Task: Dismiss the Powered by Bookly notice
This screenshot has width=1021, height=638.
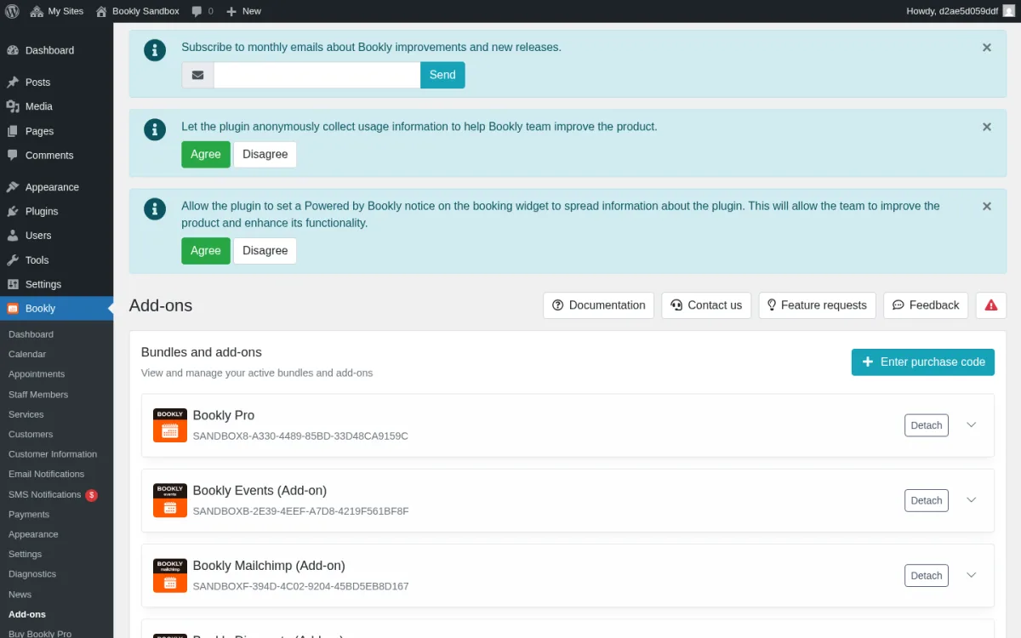Action: click(x=987, y=206)
